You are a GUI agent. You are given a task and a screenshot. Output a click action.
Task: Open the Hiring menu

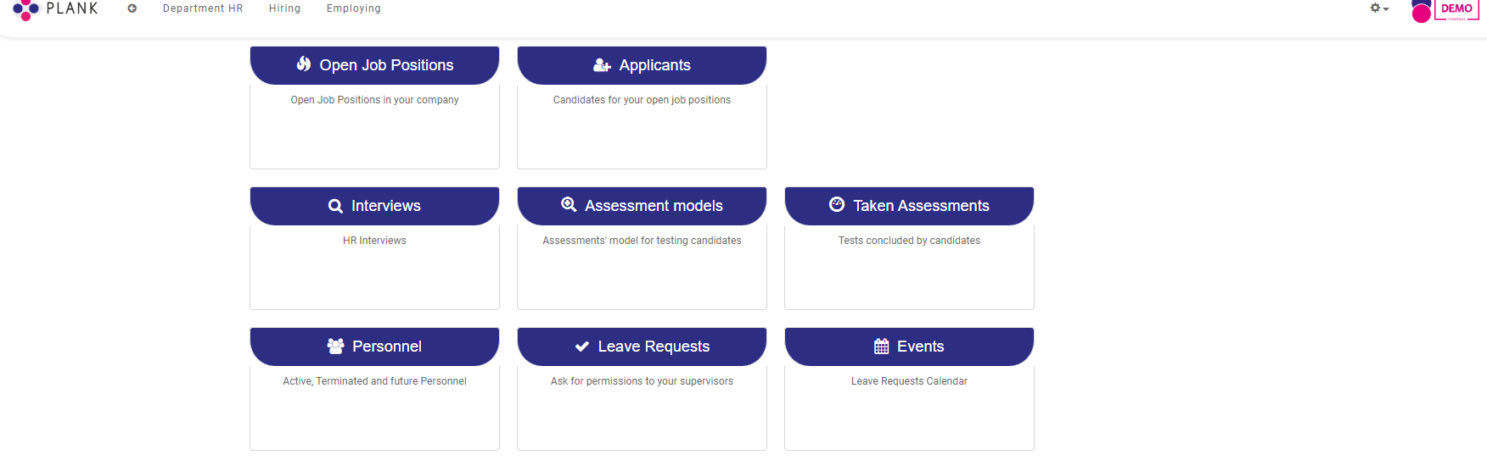[x=284, y=8]
